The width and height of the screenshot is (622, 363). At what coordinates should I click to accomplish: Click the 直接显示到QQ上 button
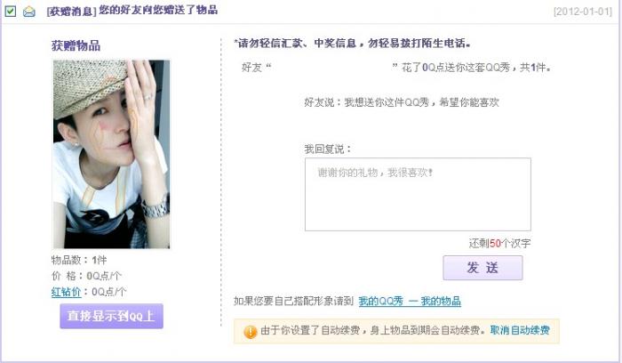coord(111,316)
